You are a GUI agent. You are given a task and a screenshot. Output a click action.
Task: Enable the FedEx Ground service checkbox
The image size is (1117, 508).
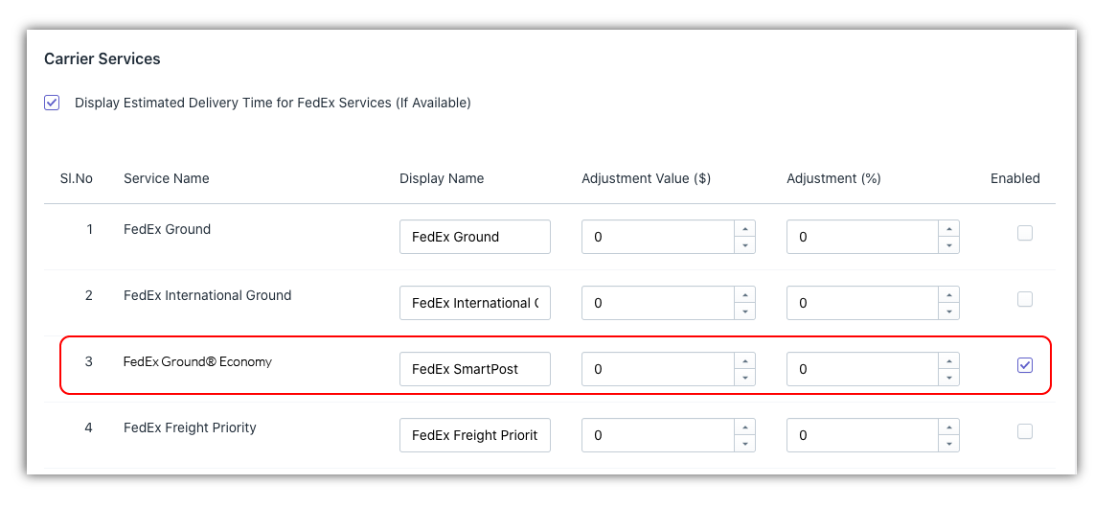click(1024, 233)
